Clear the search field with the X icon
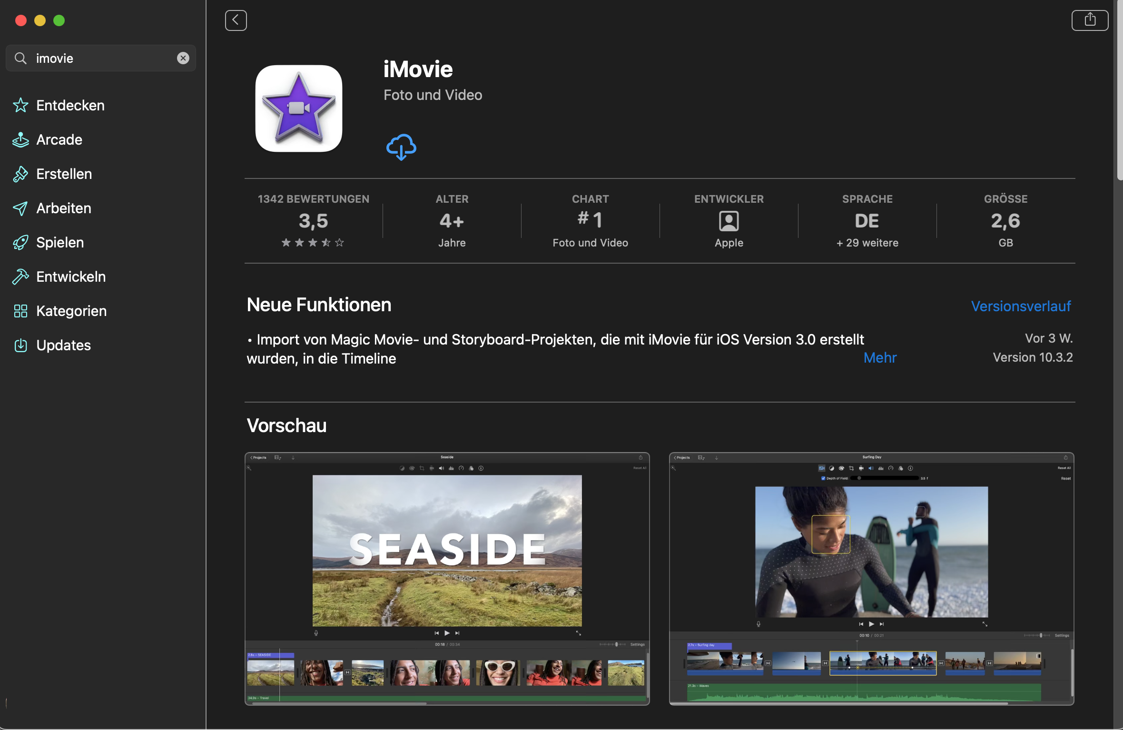 183,58
